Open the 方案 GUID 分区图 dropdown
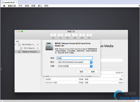Screen dimensions: 140x102 [75, 66]
